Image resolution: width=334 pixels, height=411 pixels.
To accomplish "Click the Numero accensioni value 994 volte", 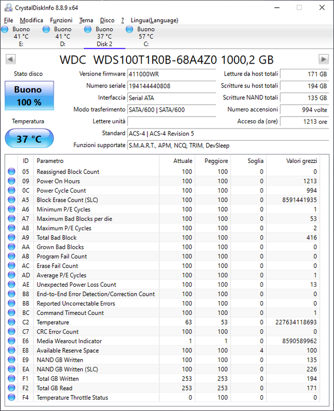I will coord(304,109).
